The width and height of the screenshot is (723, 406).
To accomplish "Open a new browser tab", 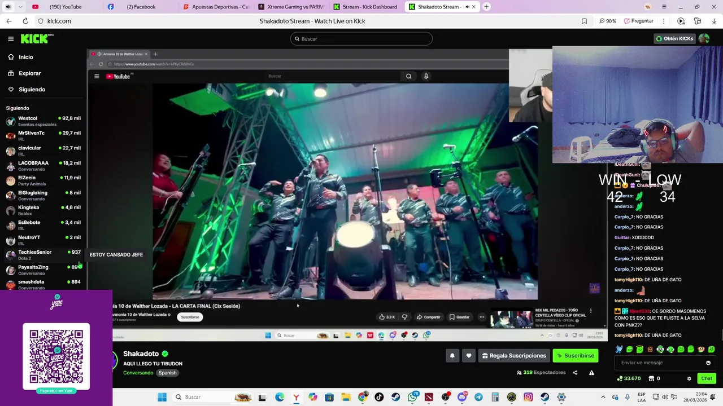I will (x=486, y=7).
